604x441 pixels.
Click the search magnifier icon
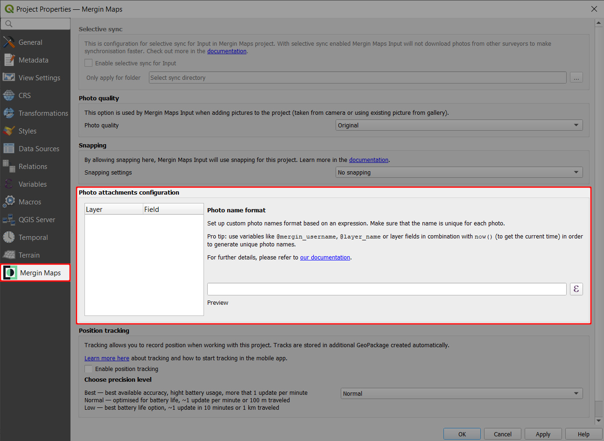(x=9, y=24)
